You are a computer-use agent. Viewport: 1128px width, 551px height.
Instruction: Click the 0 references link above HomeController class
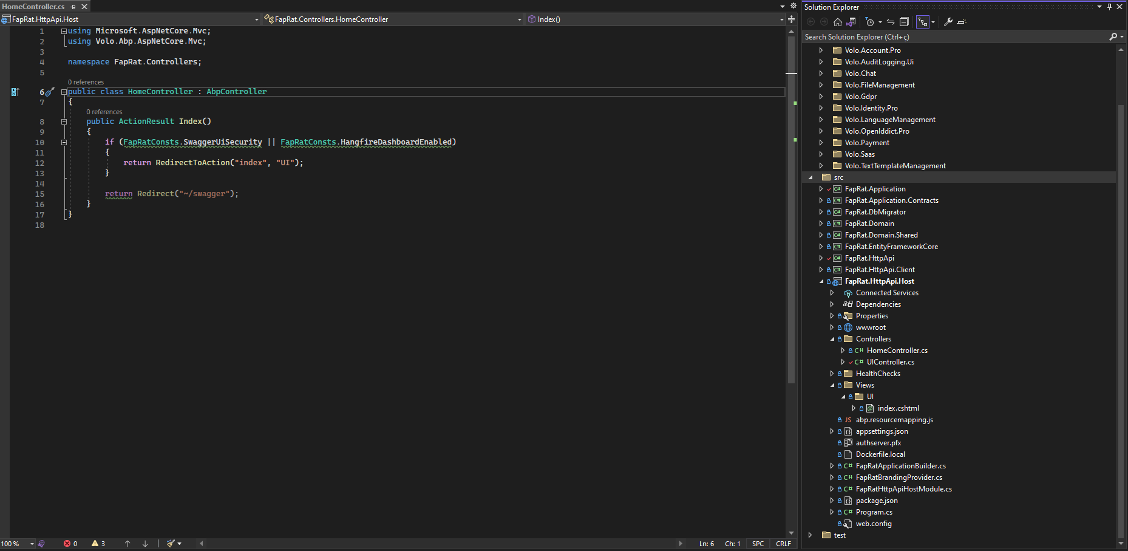coord(86,82)
